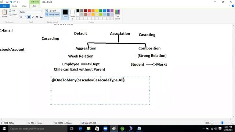The image size is (235, 132).
Task: Open the Windows Start menu
Action: pos(4,129)
